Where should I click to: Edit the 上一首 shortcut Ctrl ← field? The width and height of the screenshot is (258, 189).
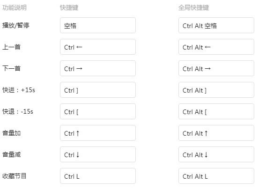click(x=98, y=47)
